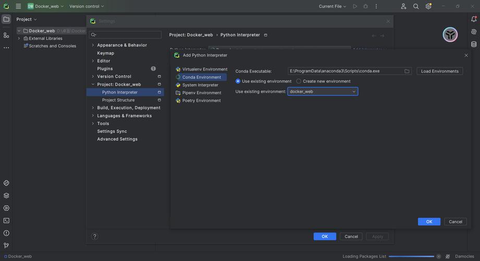
Task: Open the Notifications bell
Action: [474, 19]
